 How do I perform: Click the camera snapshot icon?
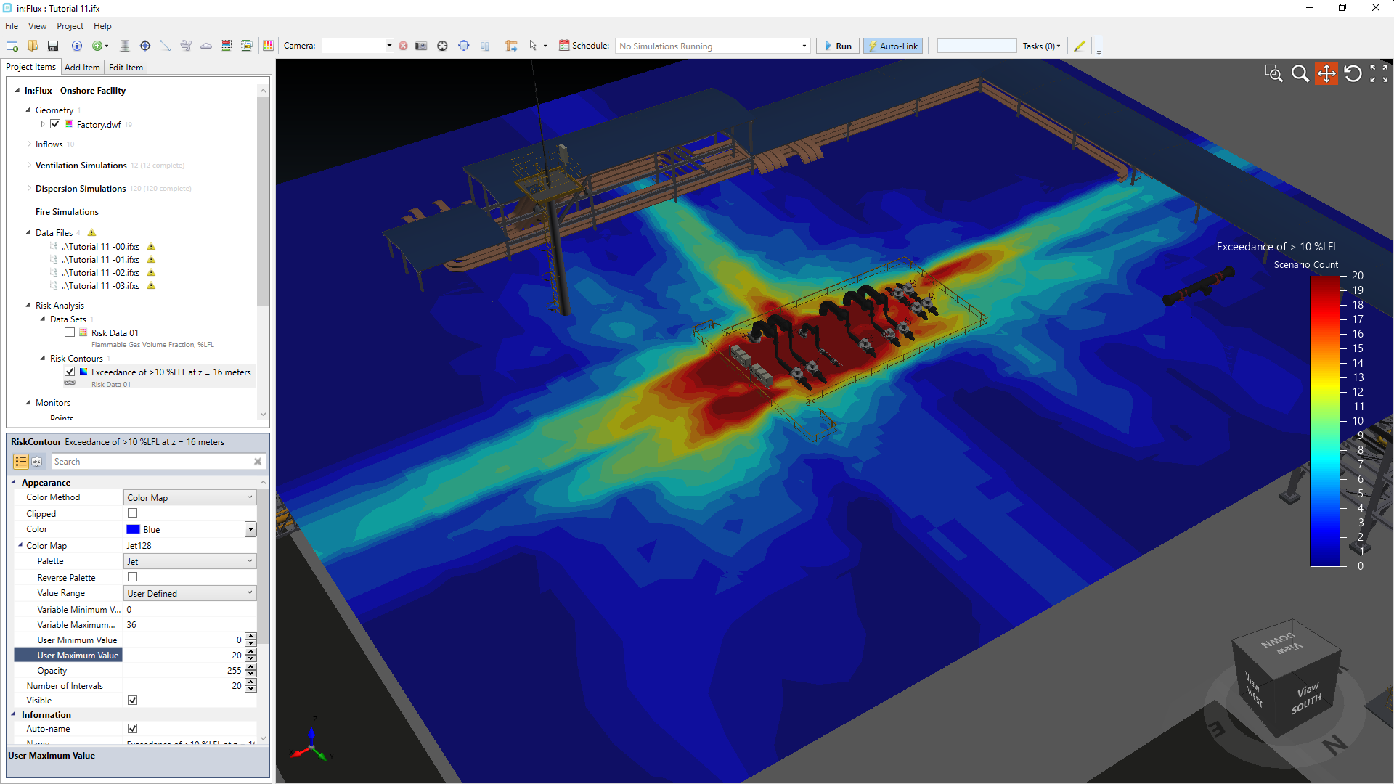(421, 46)
